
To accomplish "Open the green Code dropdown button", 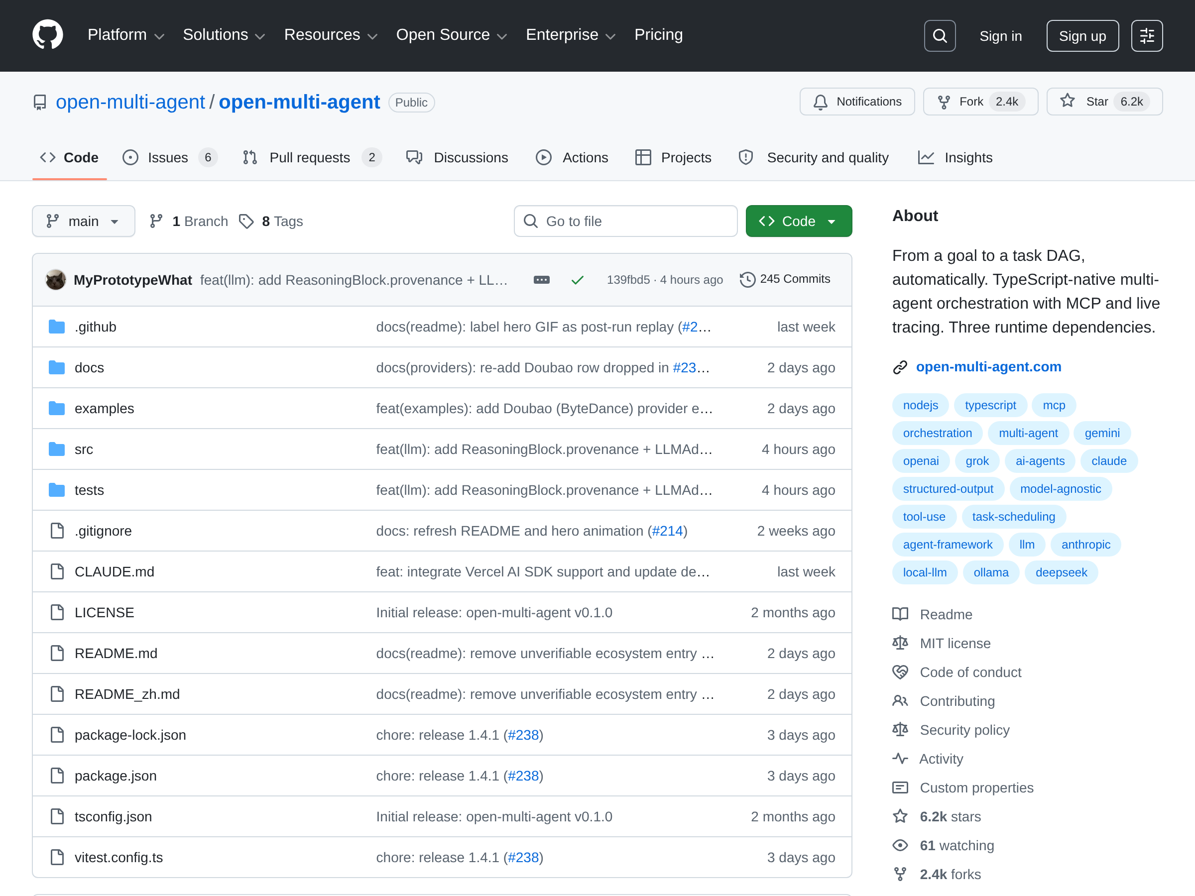I will point(799,221).
